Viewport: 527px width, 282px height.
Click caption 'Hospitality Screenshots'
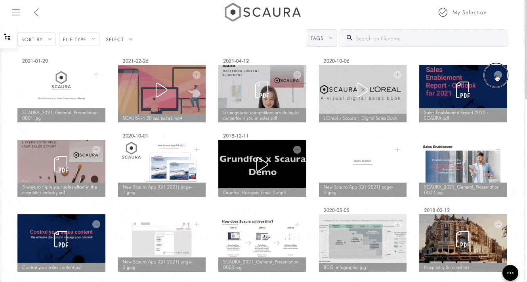pyautogui.click(x=447, y=267)
